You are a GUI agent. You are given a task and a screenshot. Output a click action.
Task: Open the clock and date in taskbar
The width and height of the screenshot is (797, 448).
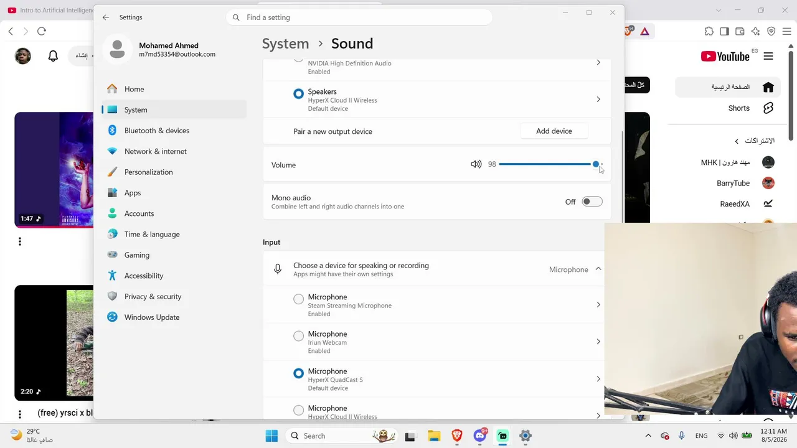click(773, 436)
